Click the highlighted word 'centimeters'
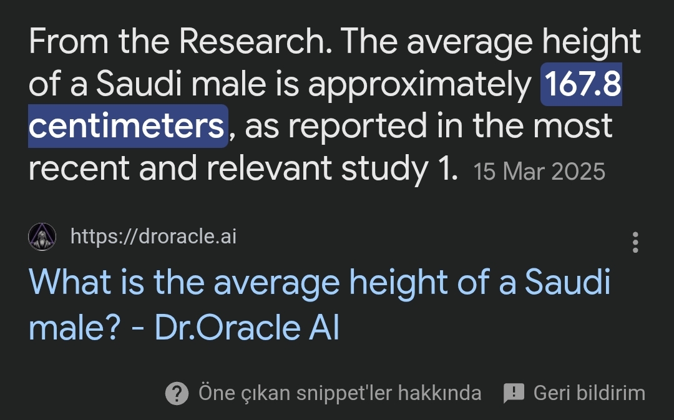The width and height of the screenshot is (674, 420). pos(128,126)
